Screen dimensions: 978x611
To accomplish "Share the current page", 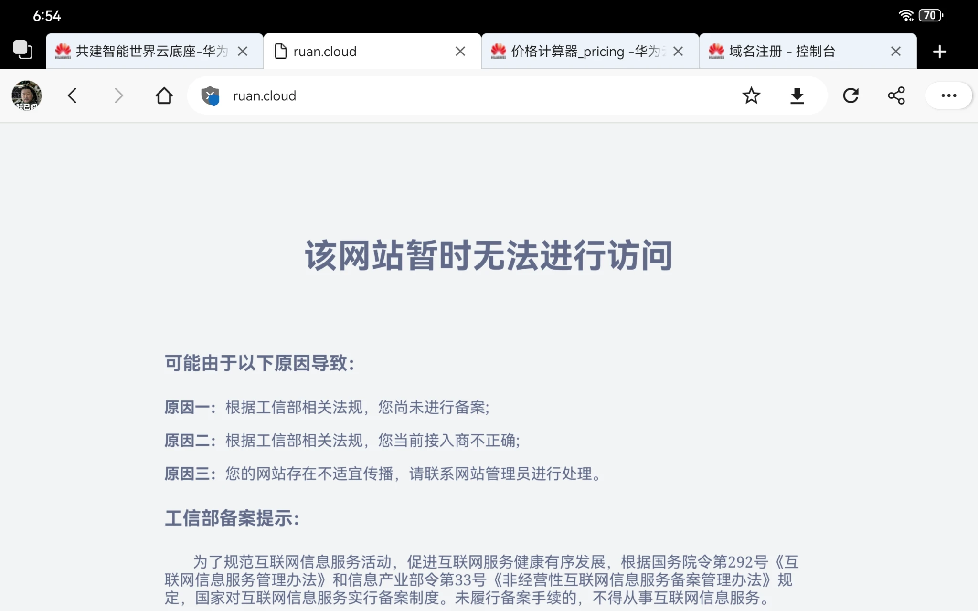I will tap(896, 95).
